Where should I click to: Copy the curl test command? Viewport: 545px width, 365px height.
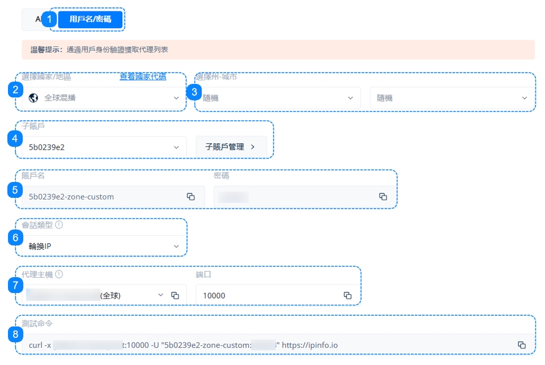tap(521, 345)
